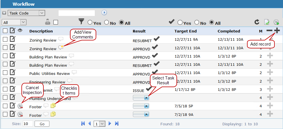Image resolution: width=283 pixels, height=129 pixels.
Task: Open comments for APPROVD Zoning Review row
Action: (x=61, y=48)
